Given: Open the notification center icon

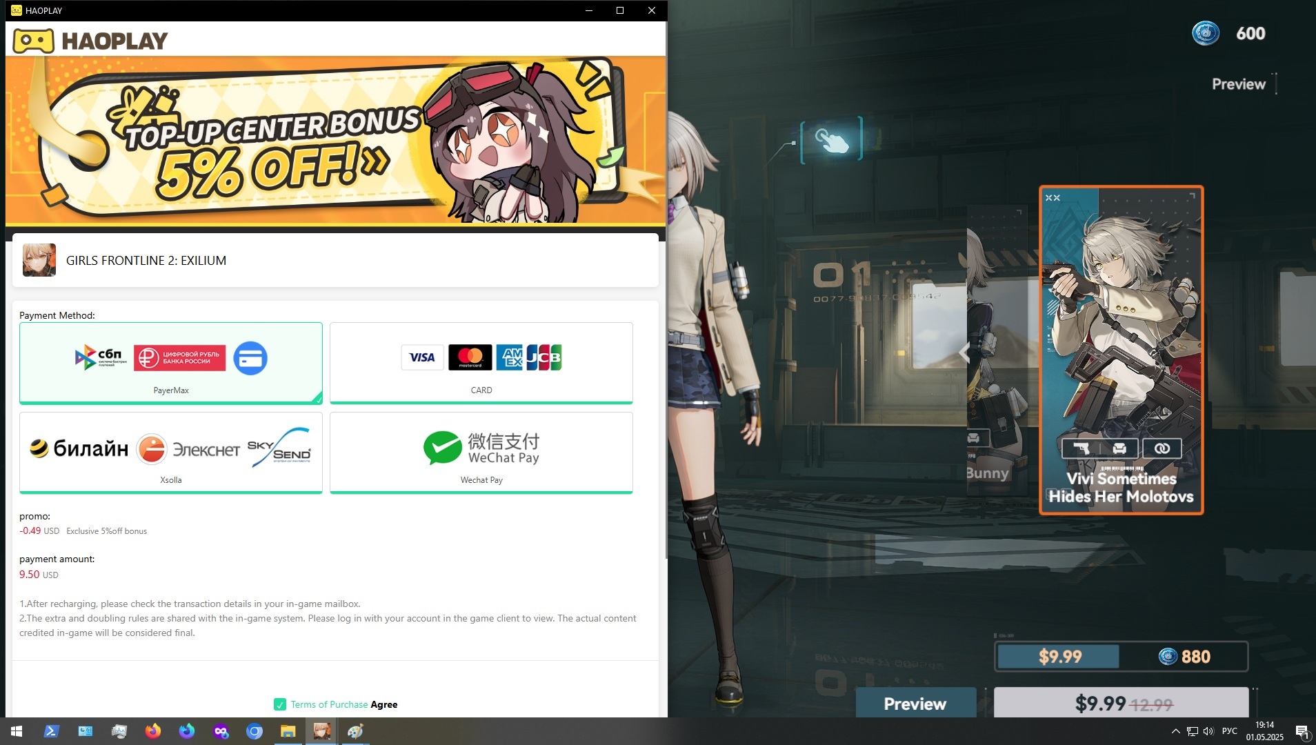Looking at the screenshot, I should pos(1302,731).
